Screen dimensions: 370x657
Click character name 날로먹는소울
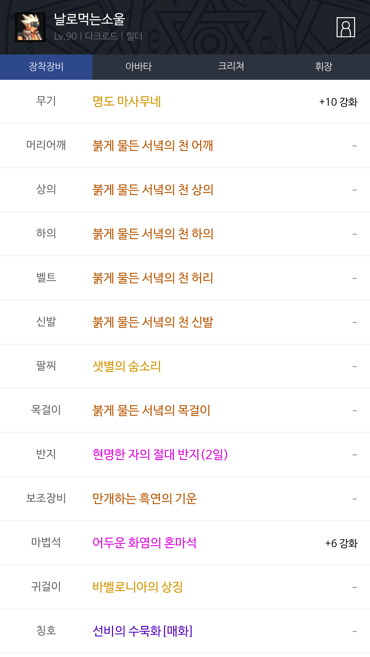click(x=89, y=20)
